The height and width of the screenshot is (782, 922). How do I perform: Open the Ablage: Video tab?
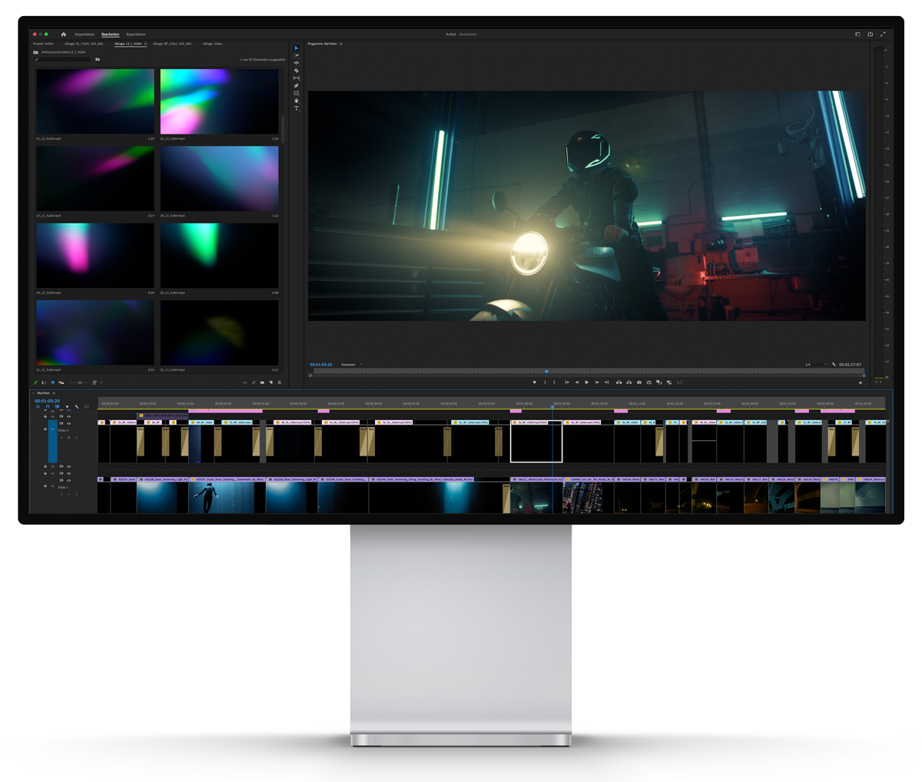tap(213, 44)
